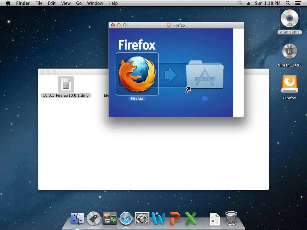Close the Firefox installer window
Screen dimensions: 307x230
113,25
